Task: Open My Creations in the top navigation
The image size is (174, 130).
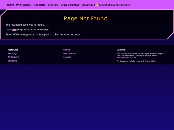Action: (x=24, y=5)
